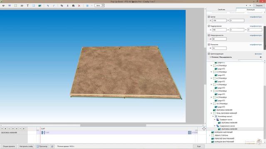The width and height of the screenshot is (266, 149).
Task: Click the Оттенок/Насыщенность filter options icon
Action: pyautogui.click(x=261, y=57)
